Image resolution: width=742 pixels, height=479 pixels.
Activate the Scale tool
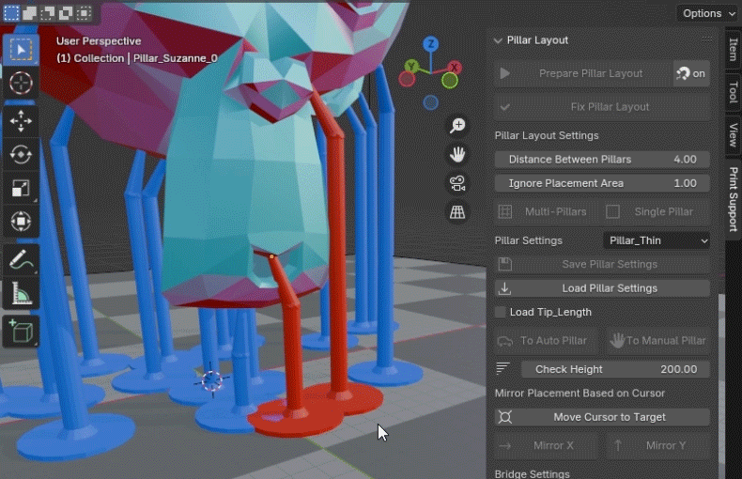tap(21, 188)
